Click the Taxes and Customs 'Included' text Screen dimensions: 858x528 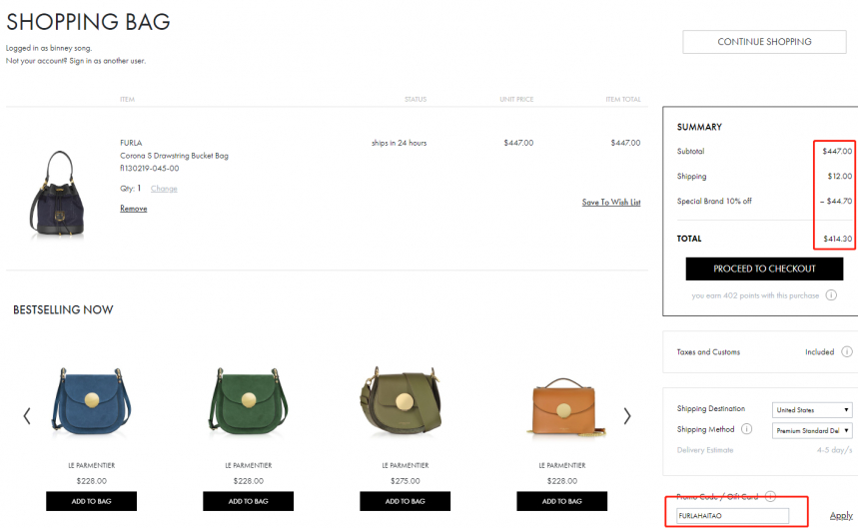819,352
